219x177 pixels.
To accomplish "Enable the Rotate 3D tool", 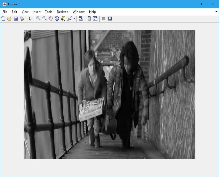I will click(57, 18).
